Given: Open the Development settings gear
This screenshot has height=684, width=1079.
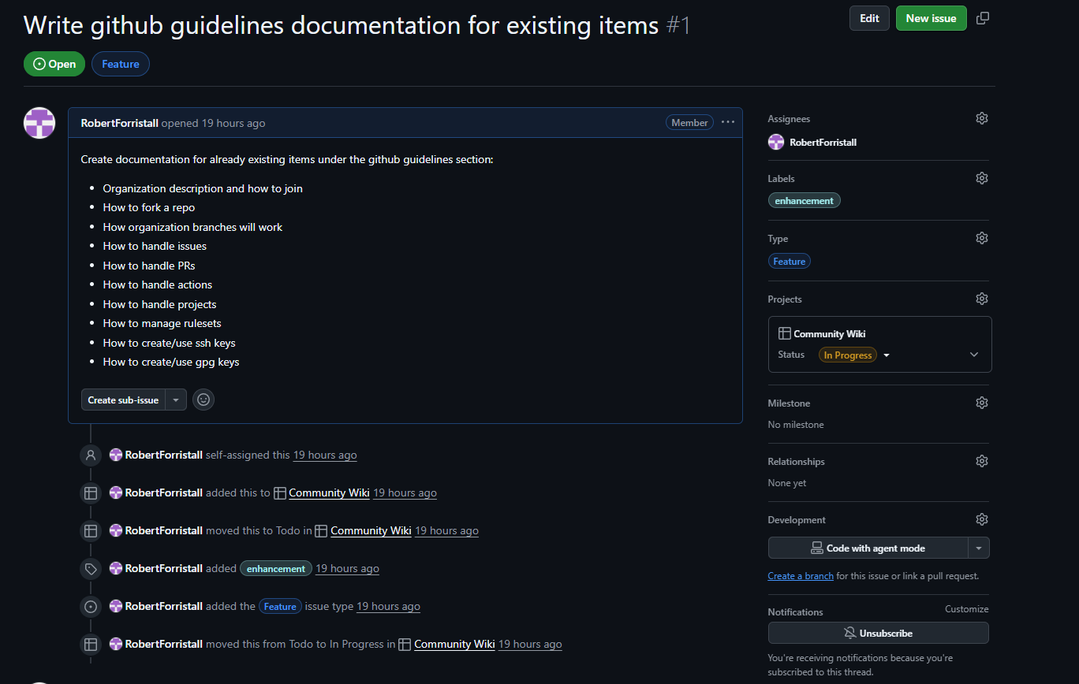Looking at the screenshot, I should tap(981, 519).
